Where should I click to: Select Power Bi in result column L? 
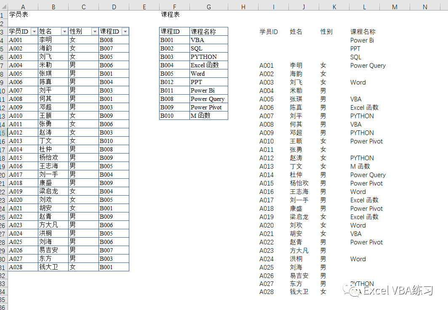point(362,40)
